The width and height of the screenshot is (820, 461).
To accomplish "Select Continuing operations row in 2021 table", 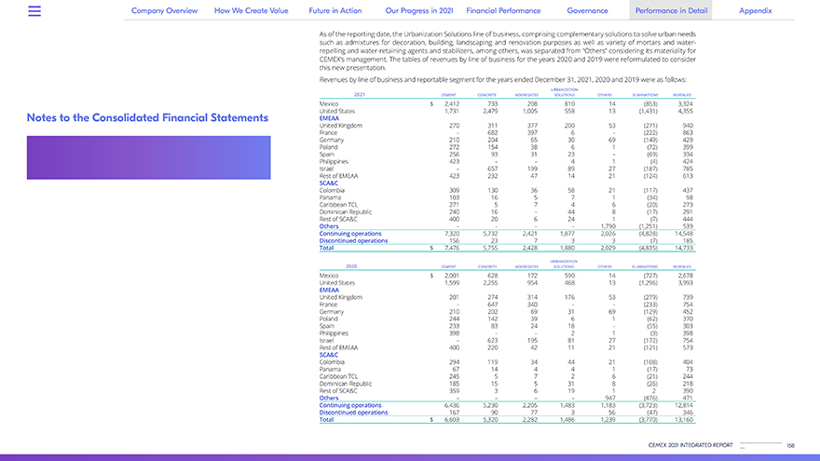I will tap(349, 233).
